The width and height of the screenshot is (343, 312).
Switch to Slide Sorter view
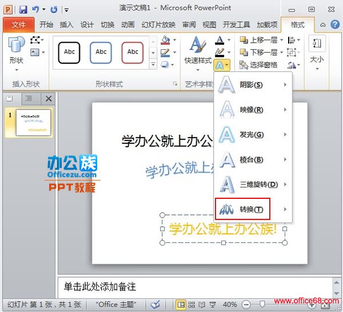coord(192,305)
